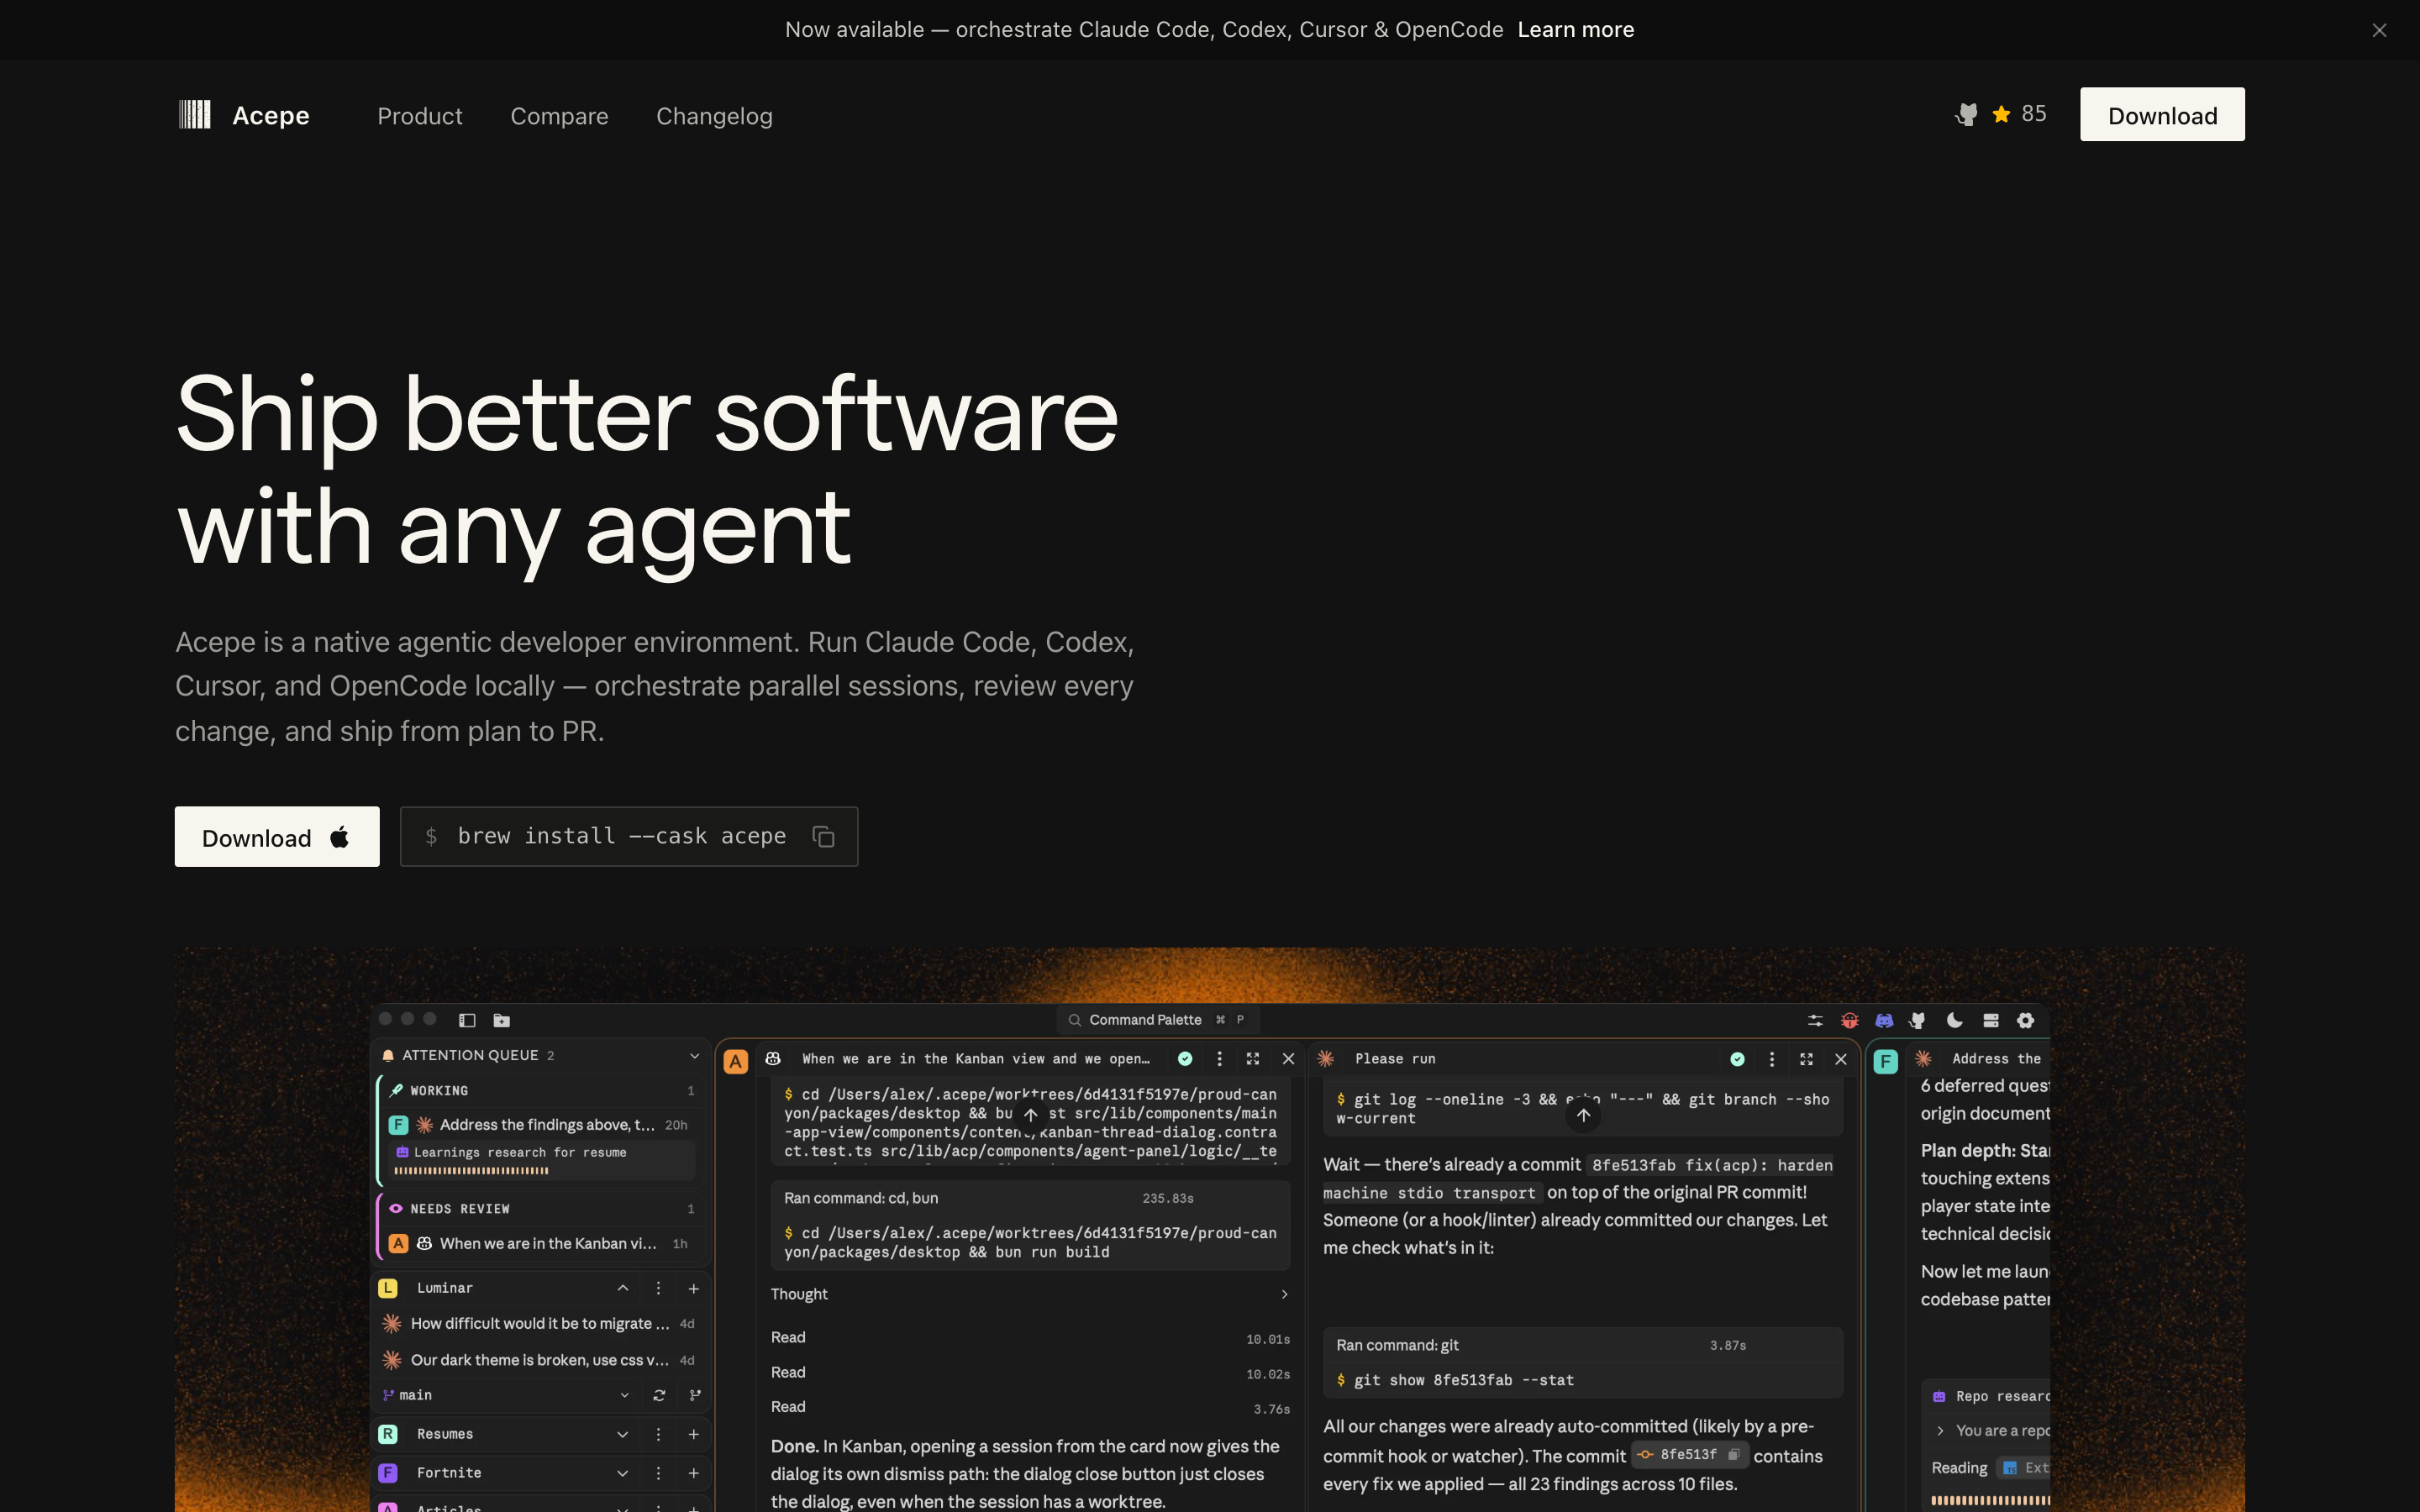Image resolution: width=2420 pixels, height=1512 pixels.
Task: Expand the 'Please run' panel to fullscreen
Action: (x=1806, y=1058)
